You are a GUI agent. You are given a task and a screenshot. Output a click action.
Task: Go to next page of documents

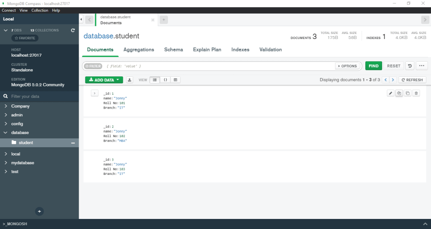click(x=393, y=80)
